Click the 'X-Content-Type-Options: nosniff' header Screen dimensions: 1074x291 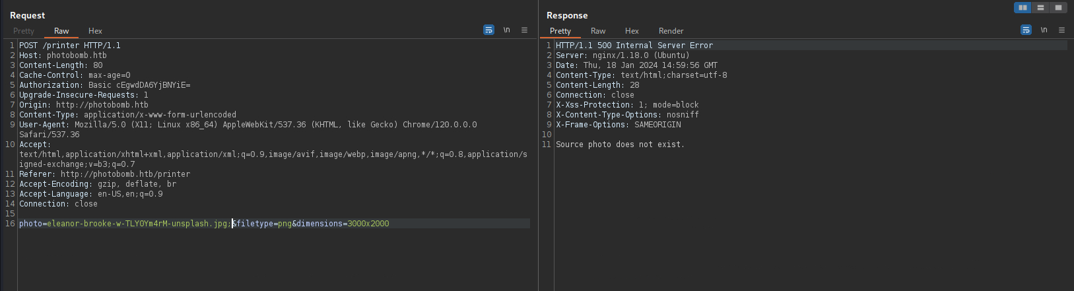[x=627, y=115]
